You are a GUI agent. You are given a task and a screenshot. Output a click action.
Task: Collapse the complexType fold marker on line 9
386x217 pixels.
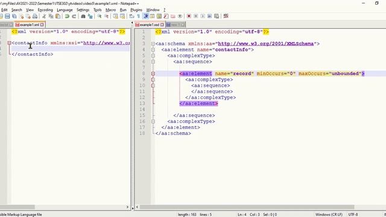click(153, 80)
